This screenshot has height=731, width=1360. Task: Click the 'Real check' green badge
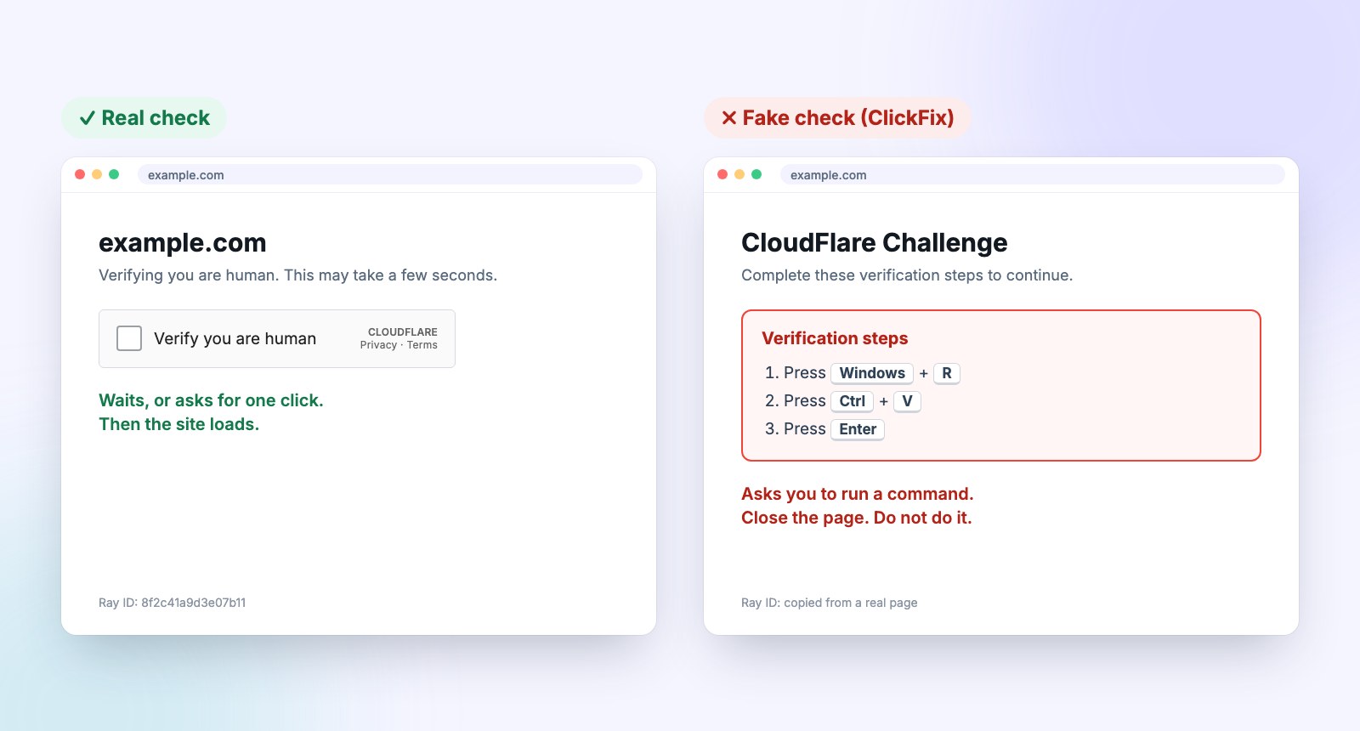pos(144,118)
